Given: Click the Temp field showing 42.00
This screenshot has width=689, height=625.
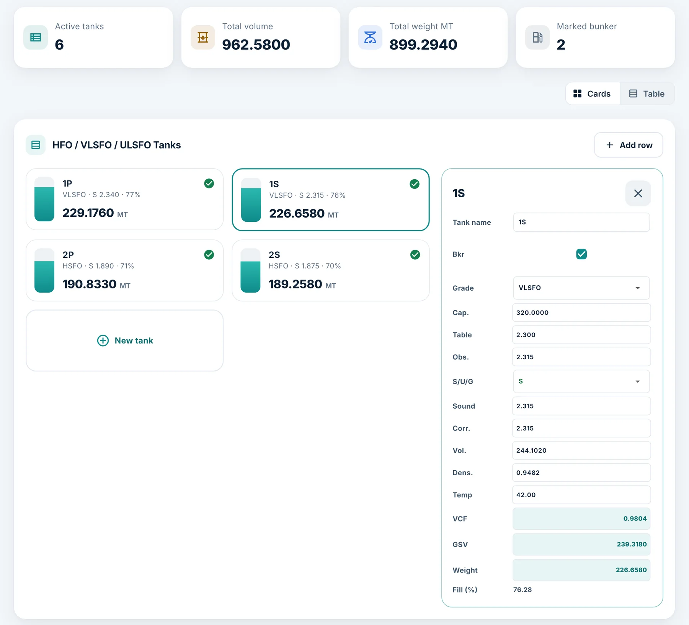Looking at the screenshot, I should pyautogui.click(x=581, y=495).
